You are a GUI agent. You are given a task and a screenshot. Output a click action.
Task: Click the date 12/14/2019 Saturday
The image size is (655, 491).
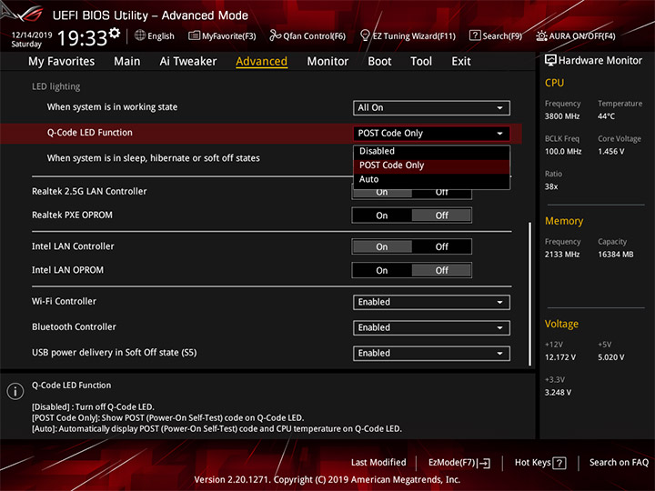[x=31, y=39]
